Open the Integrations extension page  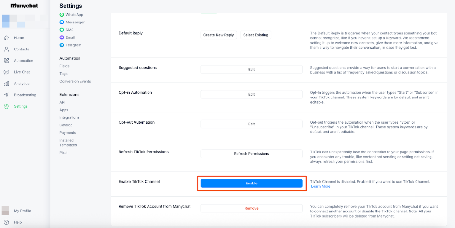point(69,117)
